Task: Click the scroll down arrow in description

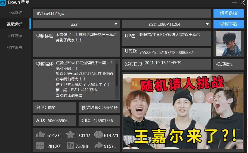Action: pos(117,97)
